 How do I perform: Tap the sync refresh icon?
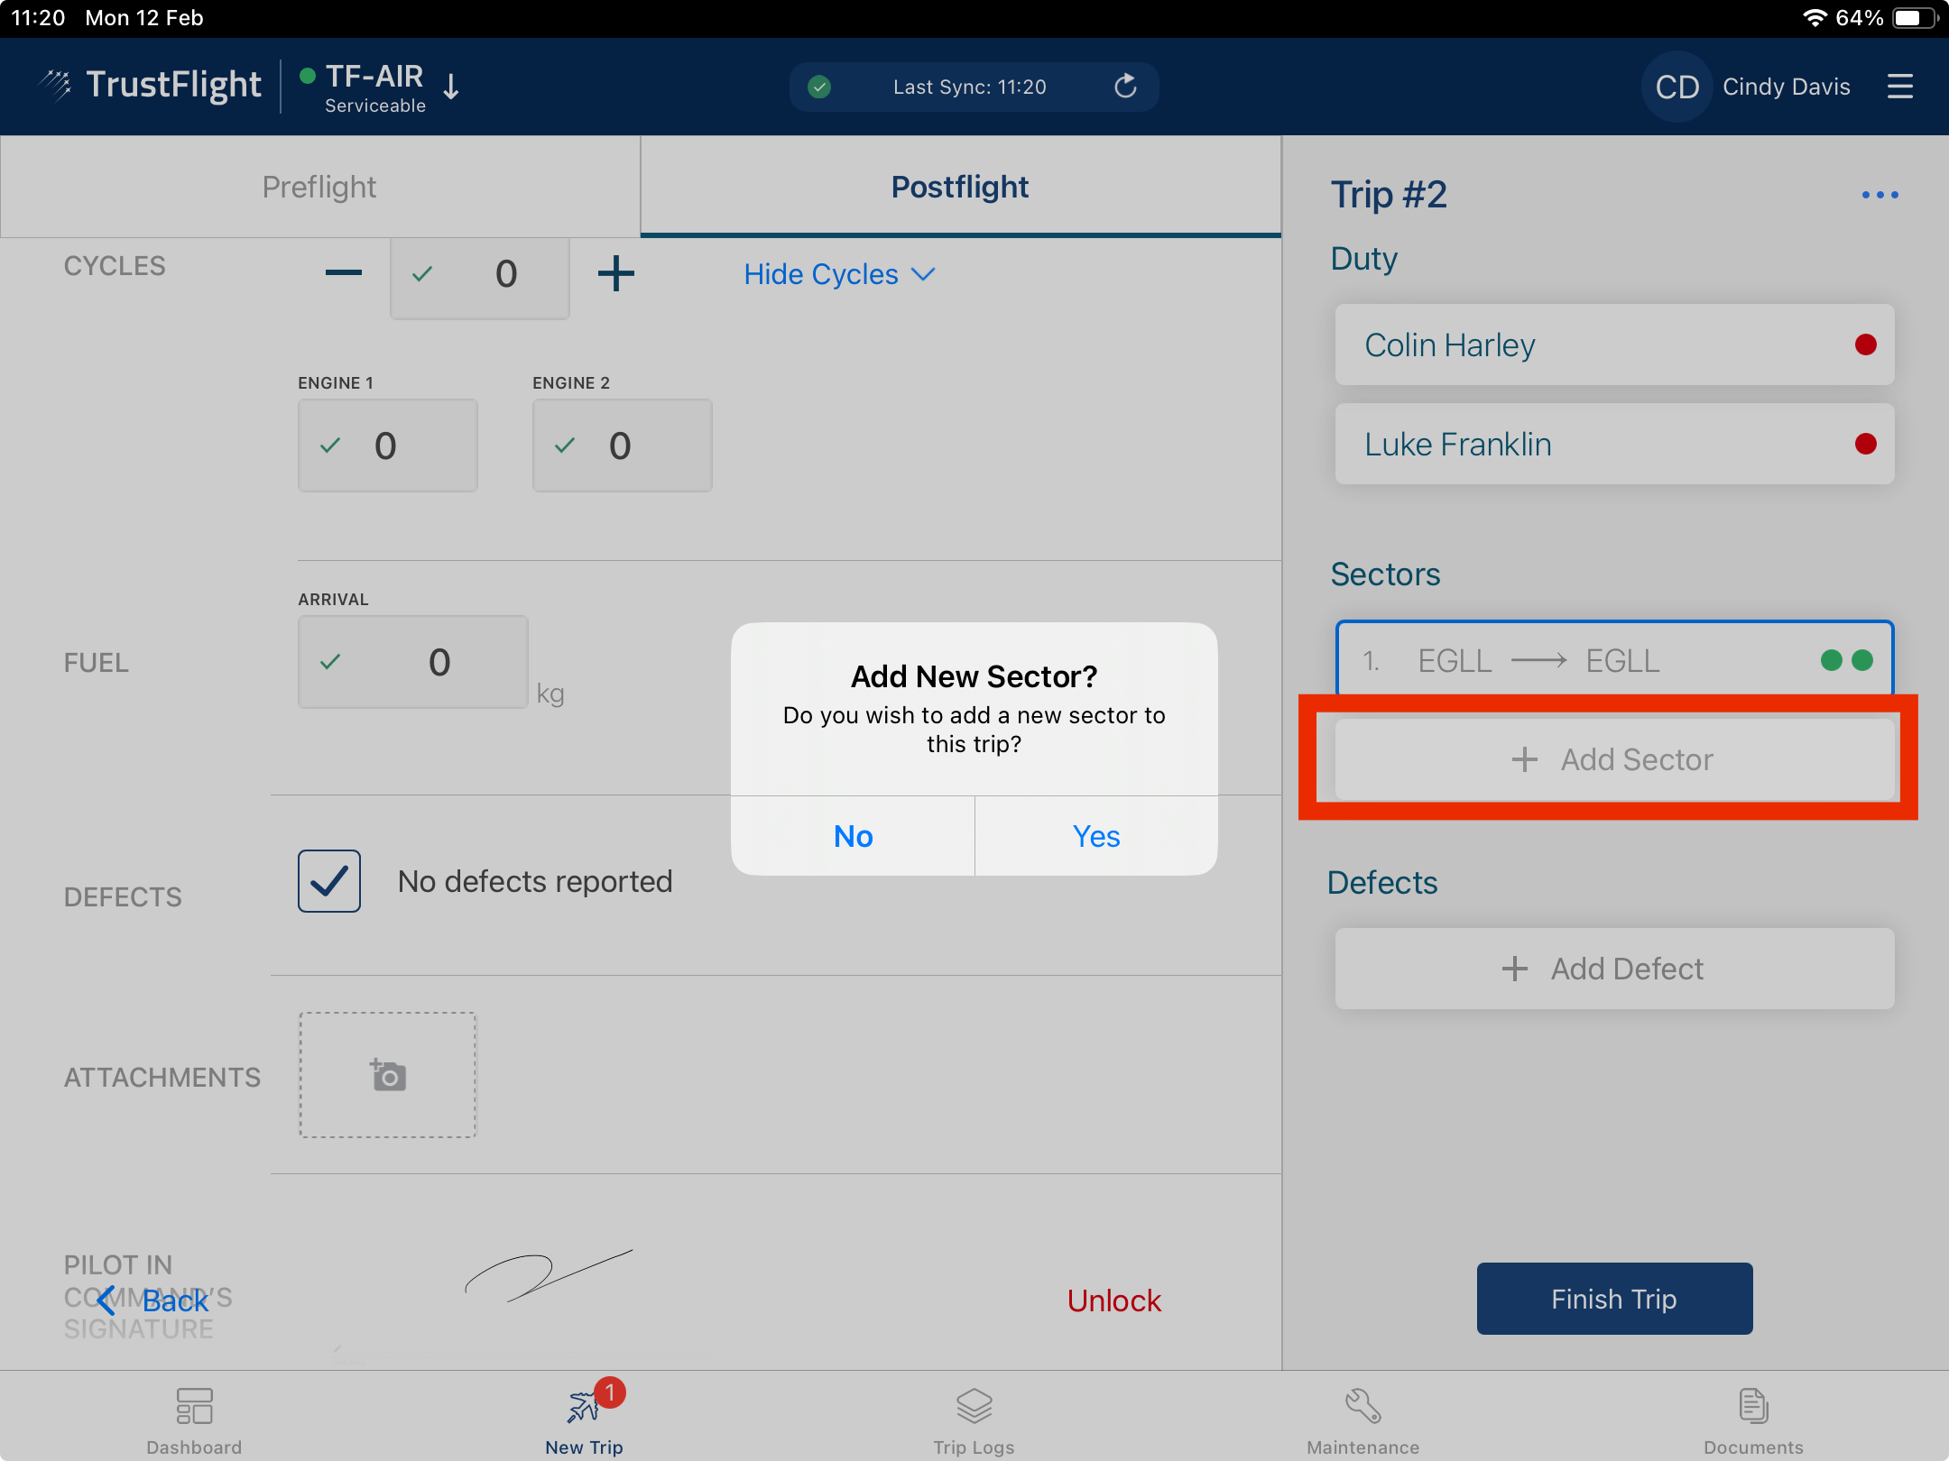(x=1125, y=87)
